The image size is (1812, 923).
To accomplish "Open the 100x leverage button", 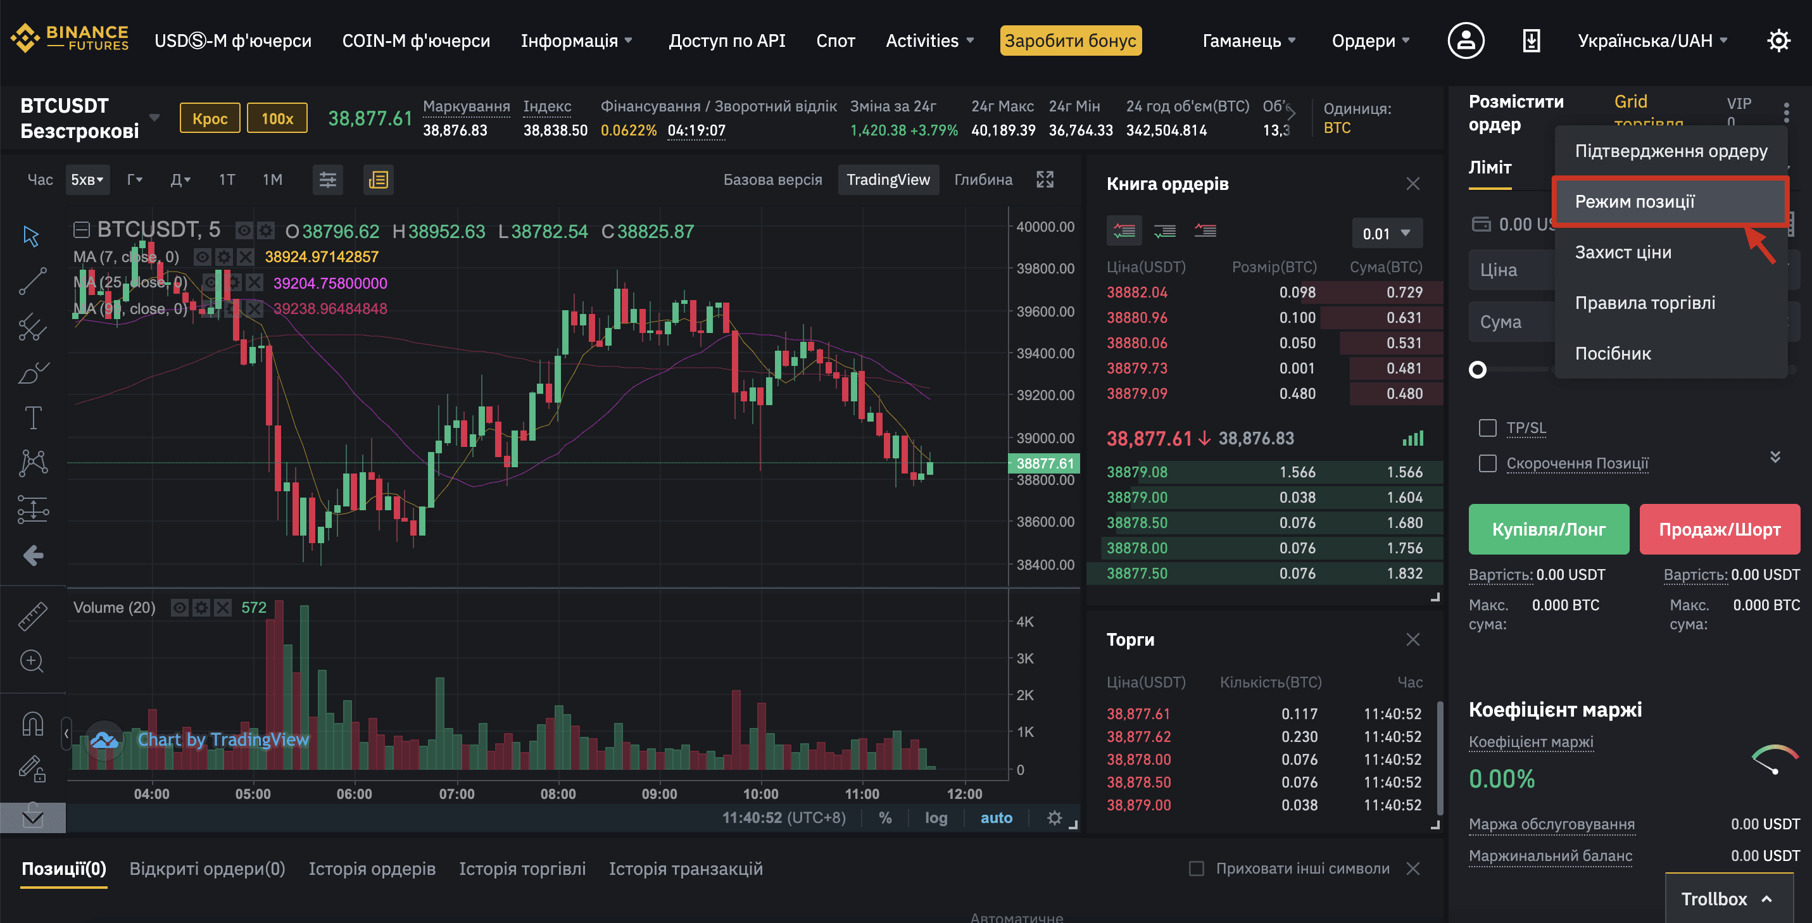I will tap(277, 118).
